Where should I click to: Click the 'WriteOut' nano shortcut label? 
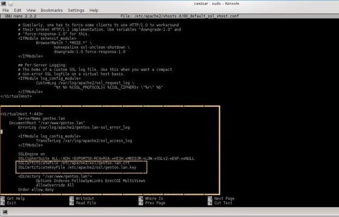[x=85, y=198]
